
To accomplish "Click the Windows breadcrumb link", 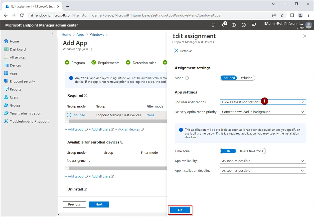I will 97,34.
